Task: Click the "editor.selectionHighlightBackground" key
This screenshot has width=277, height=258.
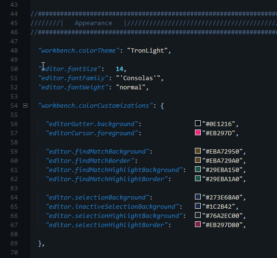Action: pyautogui.click(x=114, y=216)
